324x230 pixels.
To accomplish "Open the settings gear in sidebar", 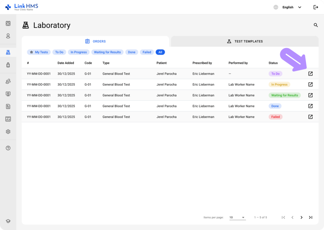I will pos(8,132).
